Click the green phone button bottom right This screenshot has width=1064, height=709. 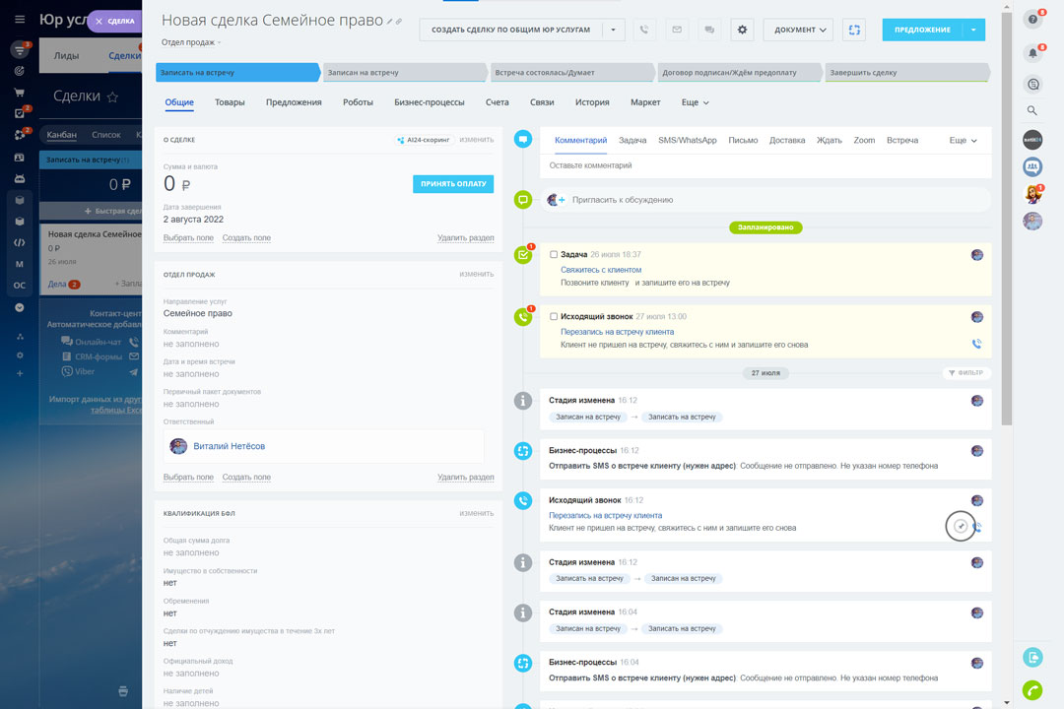[1032, 689]
